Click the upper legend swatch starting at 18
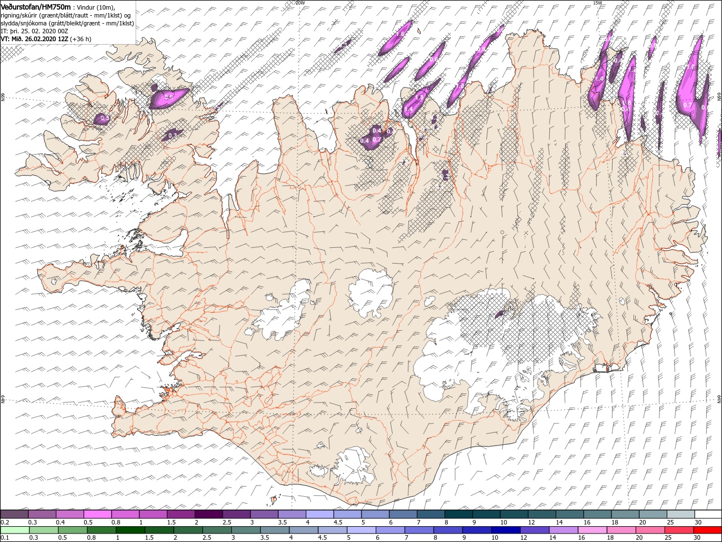The image size is (722, 542). pos(624,514)
